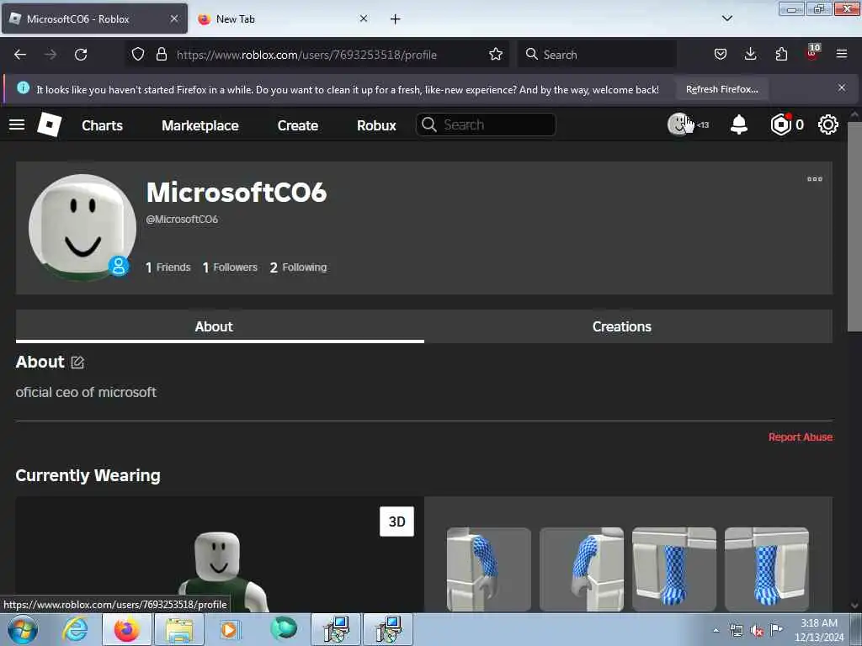The image size is (862, 646).
Task: Toggle the 3D avatar view button
Action: [x=397, y=522]
